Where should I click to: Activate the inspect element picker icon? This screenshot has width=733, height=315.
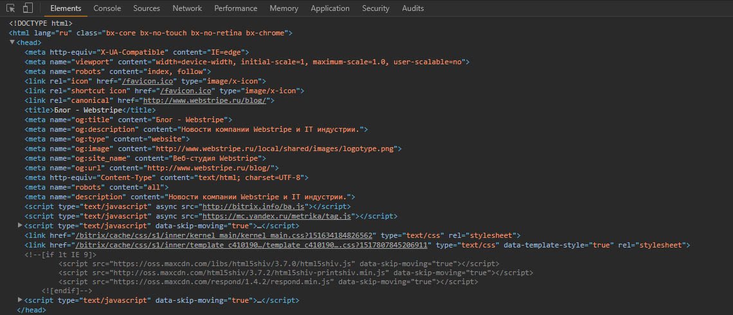[10, 8]
